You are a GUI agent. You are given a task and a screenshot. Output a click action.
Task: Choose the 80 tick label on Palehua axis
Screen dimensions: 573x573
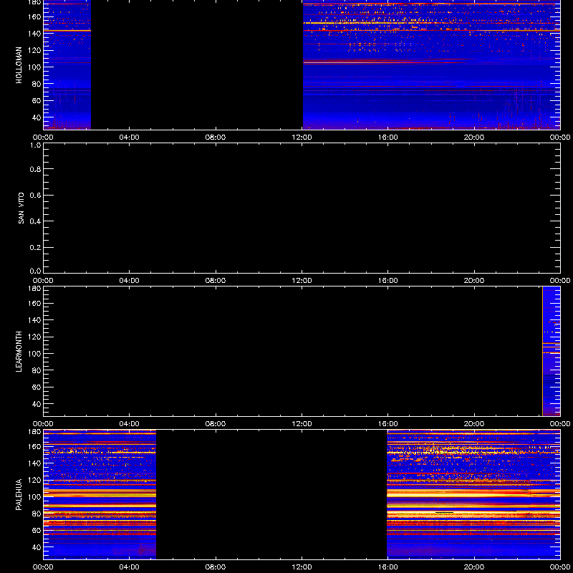[x=37, y=514]
